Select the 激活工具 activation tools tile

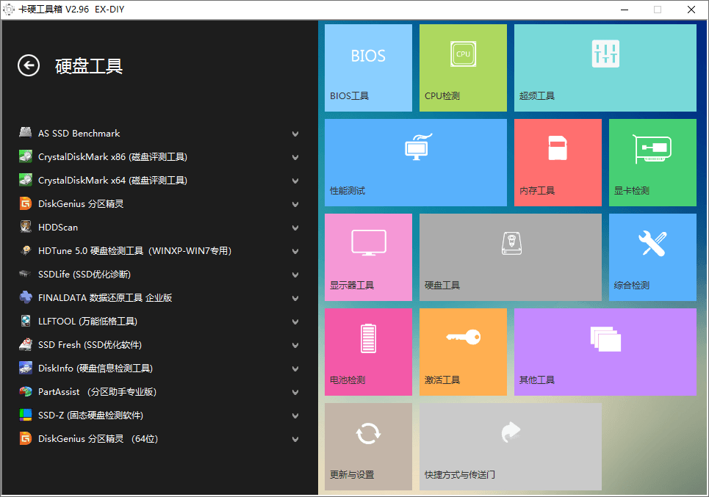[462, 352]
